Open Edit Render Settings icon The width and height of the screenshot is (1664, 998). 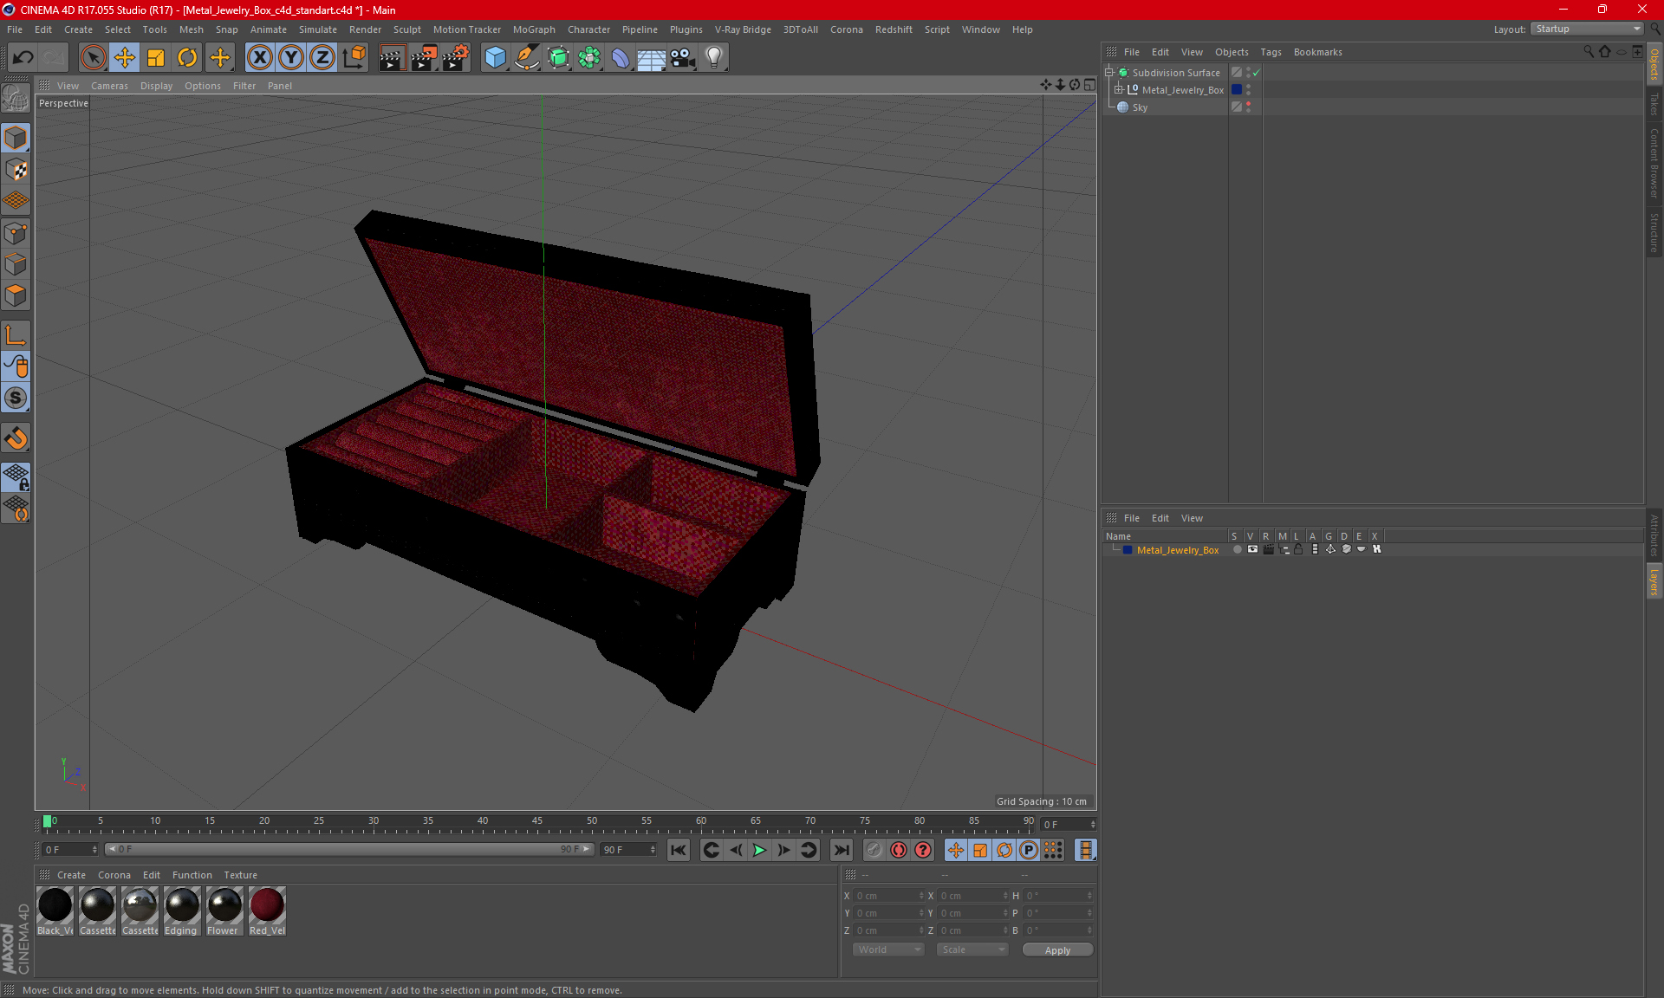point(456,58)
